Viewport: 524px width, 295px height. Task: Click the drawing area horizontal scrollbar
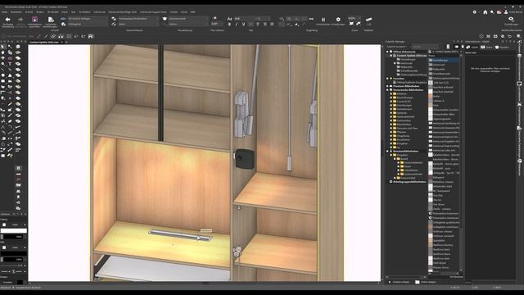pos(205,283)
